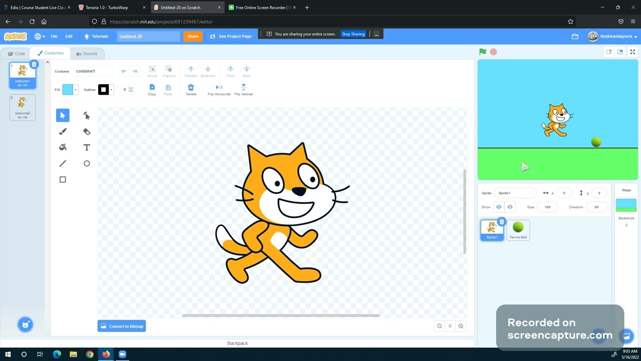Screen dimensions: 641x361
Task: Choose the Brush tool
Action: click(63, 131)
